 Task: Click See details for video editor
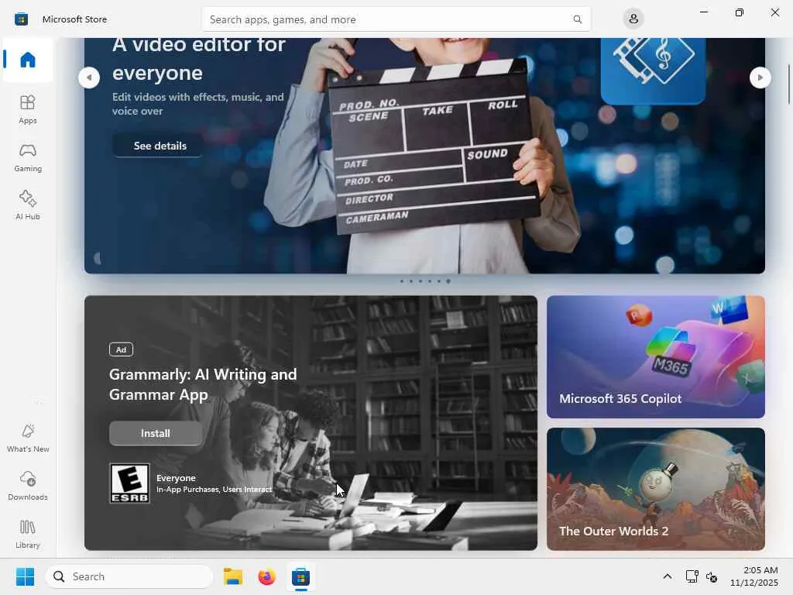click(x=160, y=146)
